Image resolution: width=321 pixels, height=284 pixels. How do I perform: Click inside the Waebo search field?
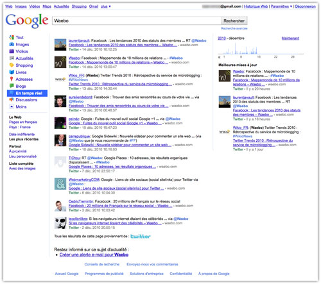pos(137,21)
